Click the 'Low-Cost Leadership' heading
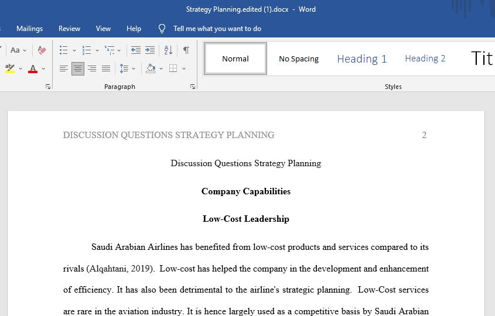 coord(246,219)
